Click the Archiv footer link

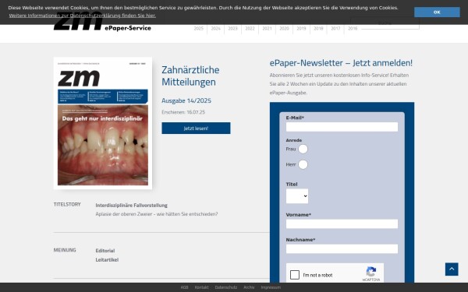(x=249, y=287)
